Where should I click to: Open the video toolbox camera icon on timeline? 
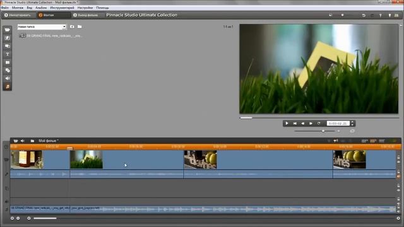pyautogui.click(x=15, y=141)
